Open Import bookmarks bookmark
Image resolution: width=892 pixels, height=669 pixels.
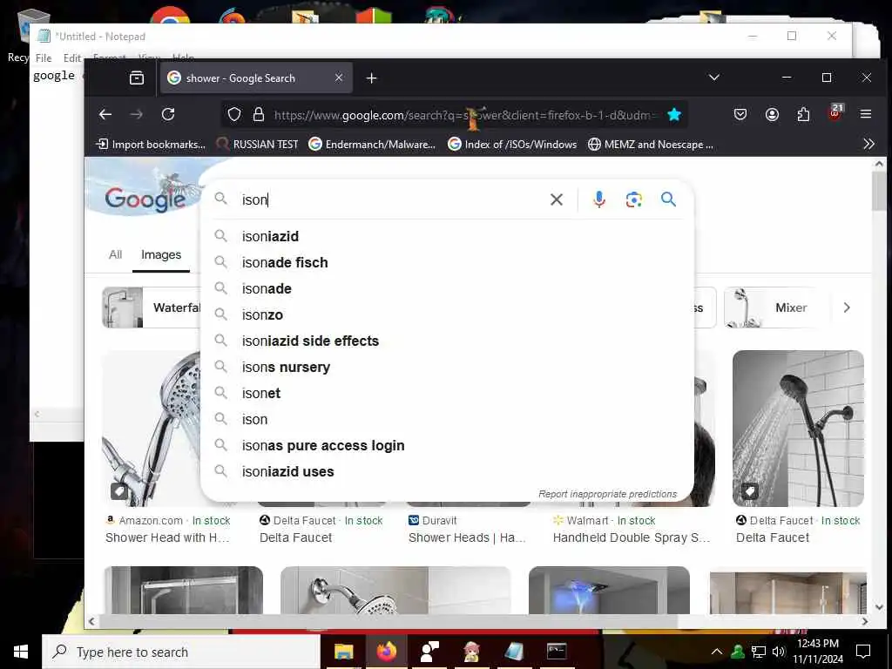tap(152, 145)
